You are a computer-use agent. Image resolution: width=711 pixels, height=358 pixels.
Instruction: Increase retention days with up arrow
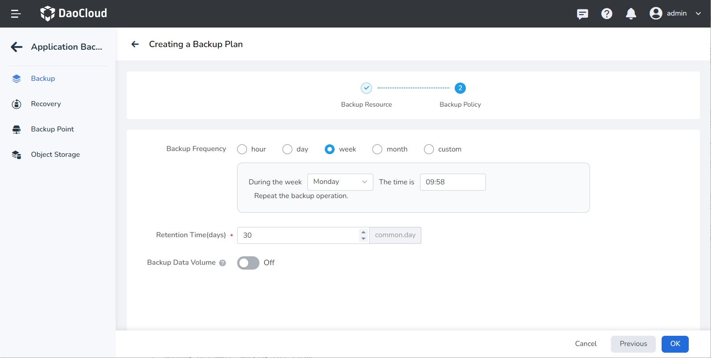pyautogui.click(x=364, y=232)
